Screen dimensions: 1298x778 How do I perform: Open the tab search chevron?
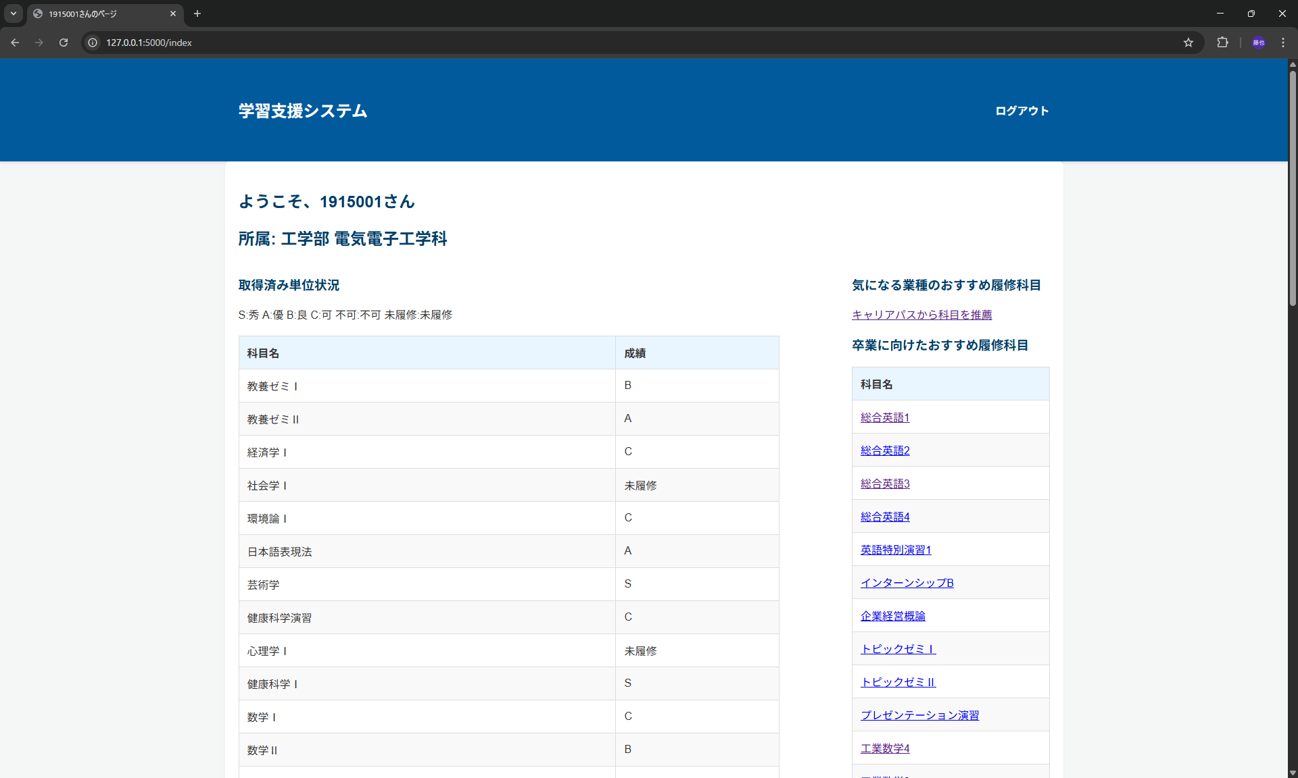13,14
